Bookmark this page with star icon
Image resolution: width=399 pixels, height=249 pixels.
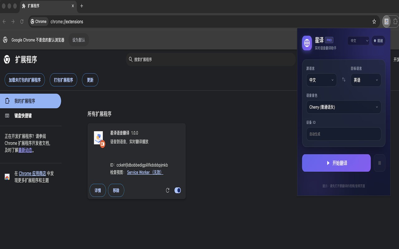374,21
